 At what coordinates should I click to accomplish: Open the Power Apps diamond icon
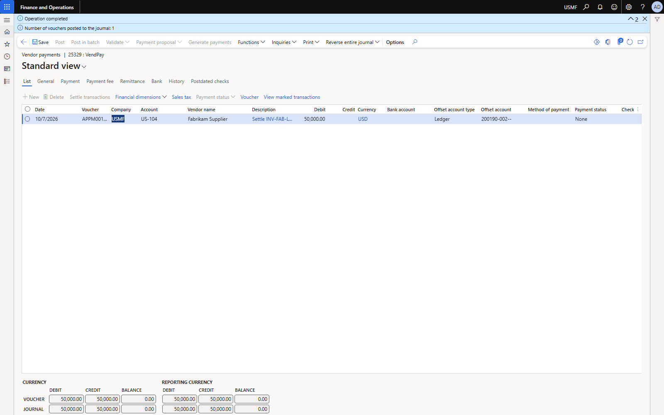click(x=597, y=42)
